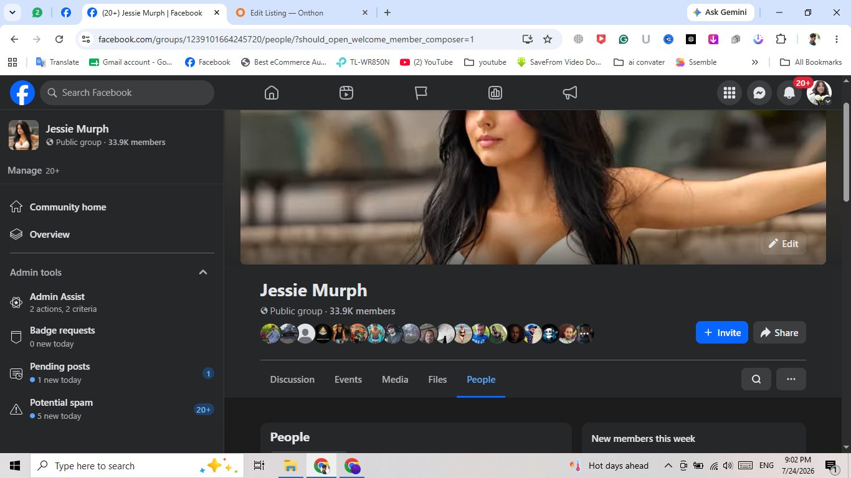
Task: Open a new browser tab
Action: tap(387, 12)
